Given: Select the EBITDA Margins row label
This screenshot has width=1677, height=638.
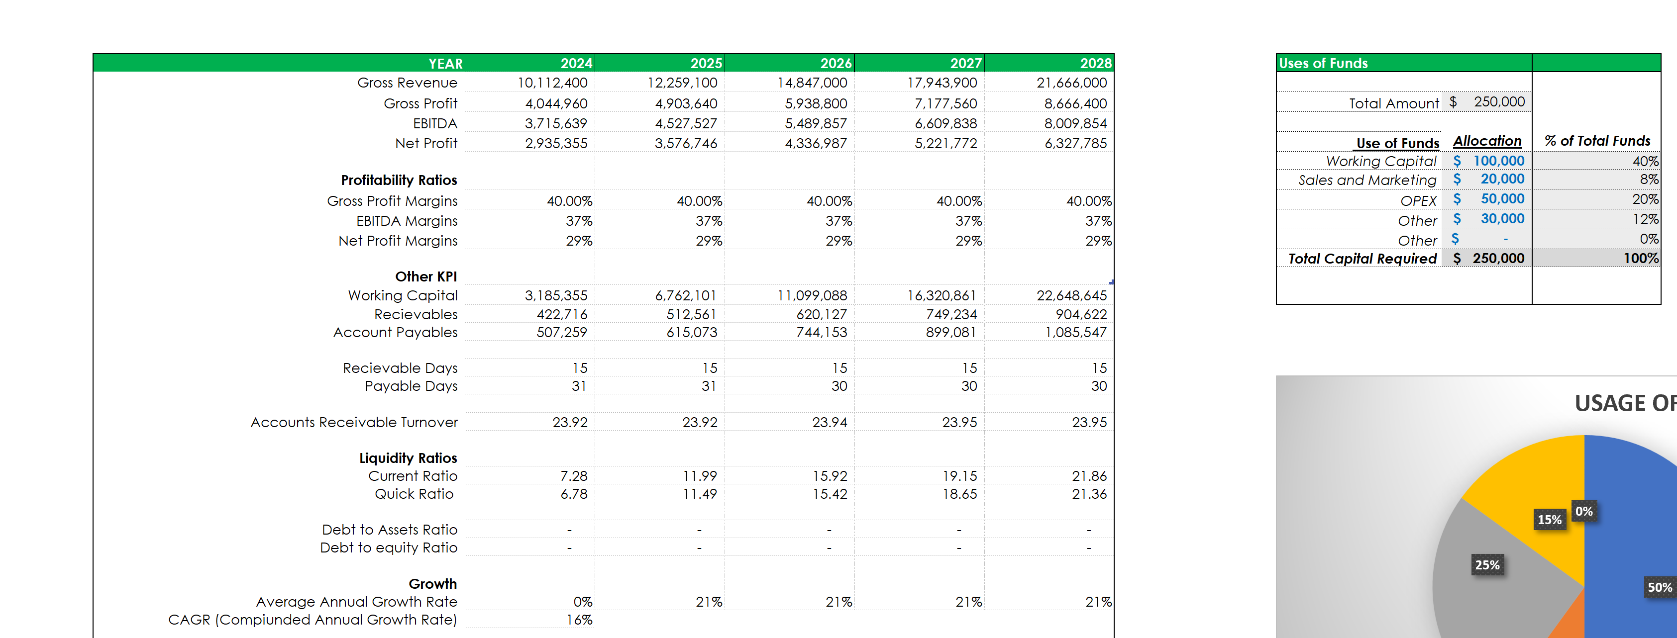Looking at the screenshot, I should point(407,221).
